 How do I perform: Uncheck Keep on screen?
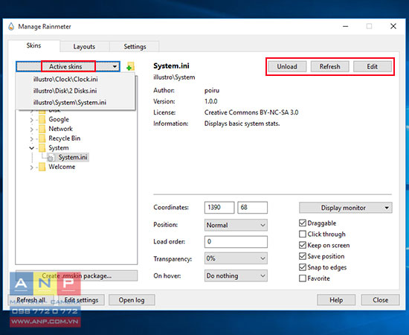303,245
